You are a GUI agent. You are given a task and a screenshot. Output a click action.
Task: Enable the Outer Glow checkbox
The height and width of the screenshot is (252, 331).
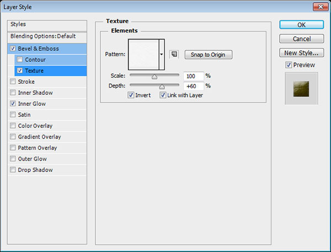point(13,158)
